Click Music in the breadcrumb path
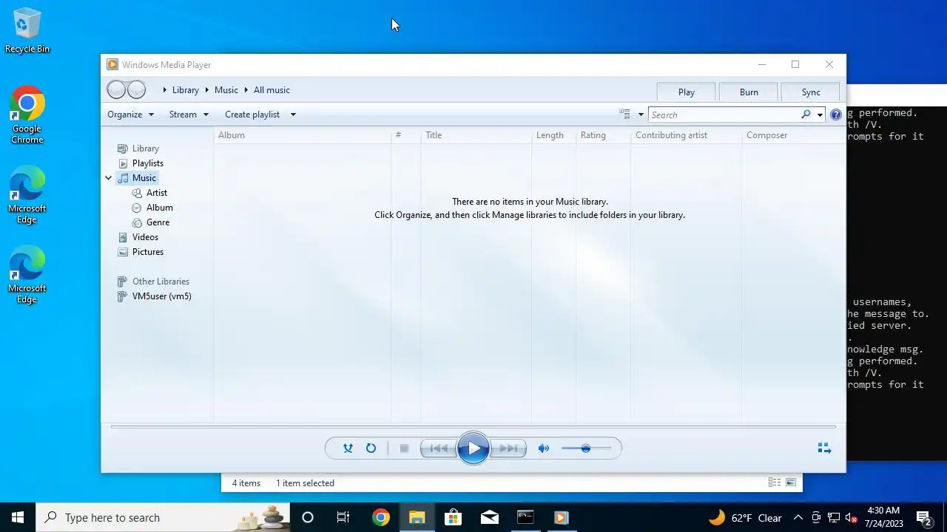 (226, 90)
